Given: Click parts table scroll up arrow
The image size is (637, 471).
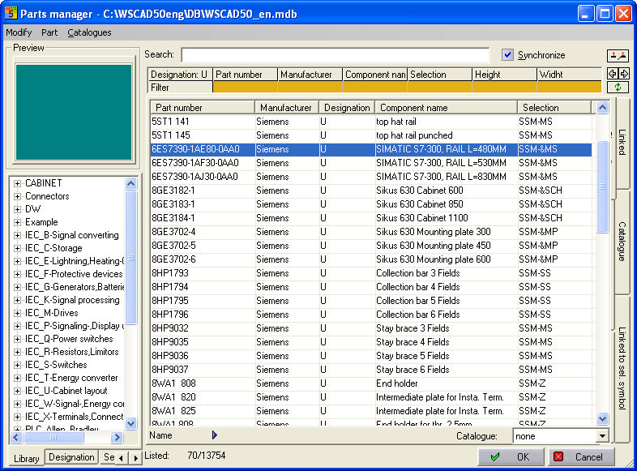Looking at the screenshot, I should click(x=602, y=108).
